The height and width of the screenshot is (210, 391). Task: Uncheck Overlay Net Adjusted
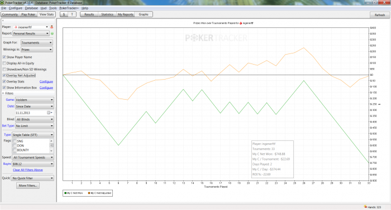pyautogui.click(x=4, y=75)
